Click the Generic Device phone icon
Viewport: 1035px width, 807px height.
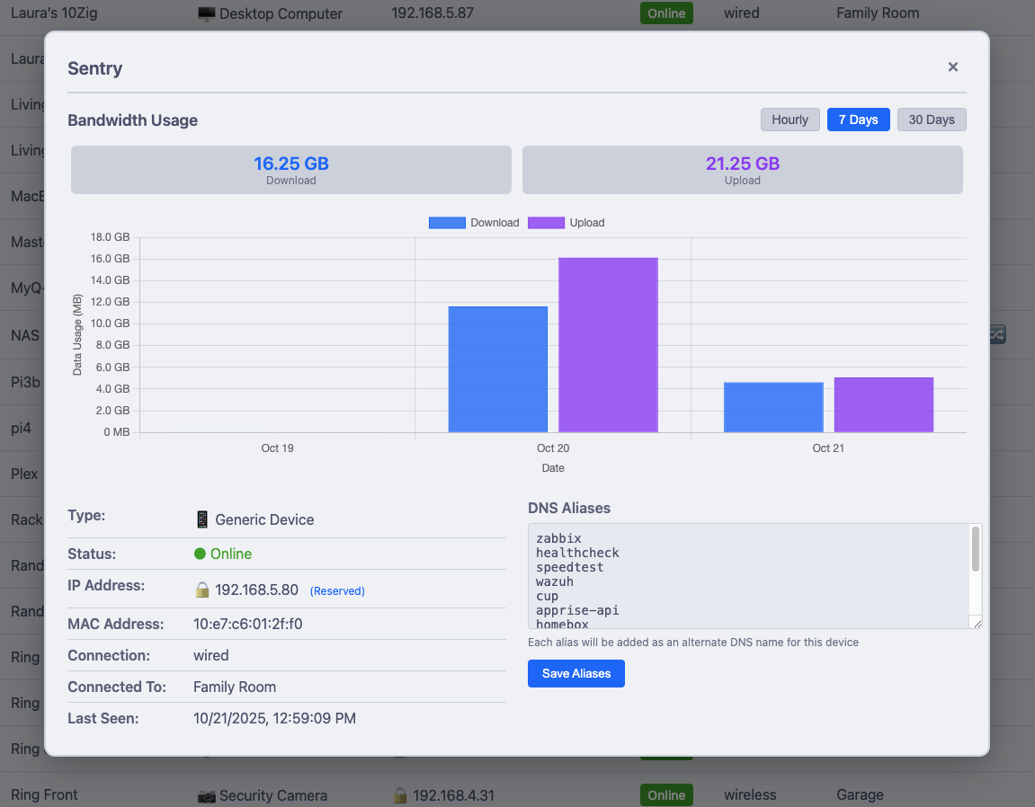pos(202,519)
